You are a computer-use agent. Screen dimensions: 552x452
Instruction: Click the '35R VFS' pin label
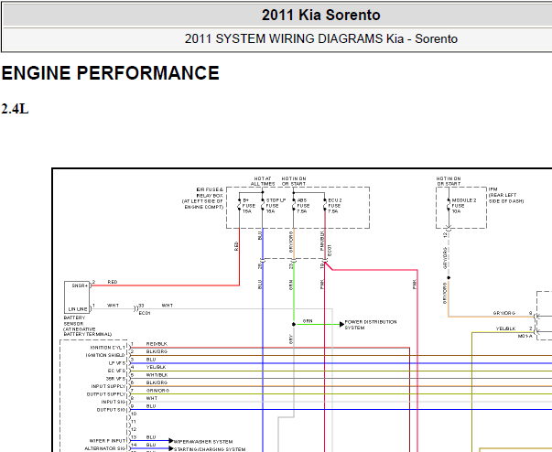point(115,379)
